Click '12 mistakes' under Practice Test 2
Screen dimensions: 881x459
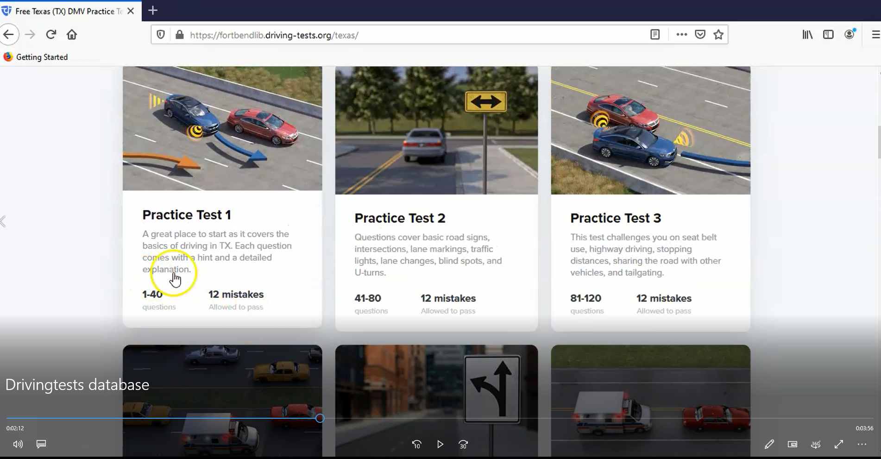click(448, 298)
